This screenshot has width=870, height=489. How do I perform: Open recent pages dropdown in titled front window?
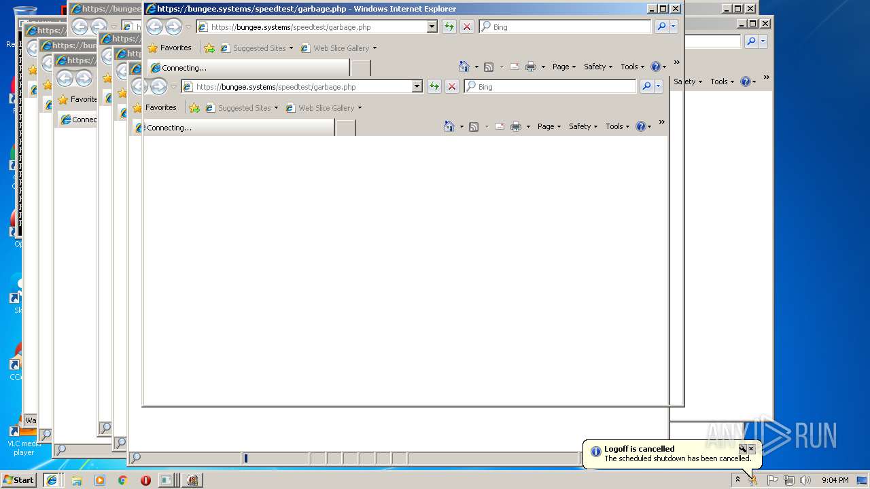tap(188, 27)
